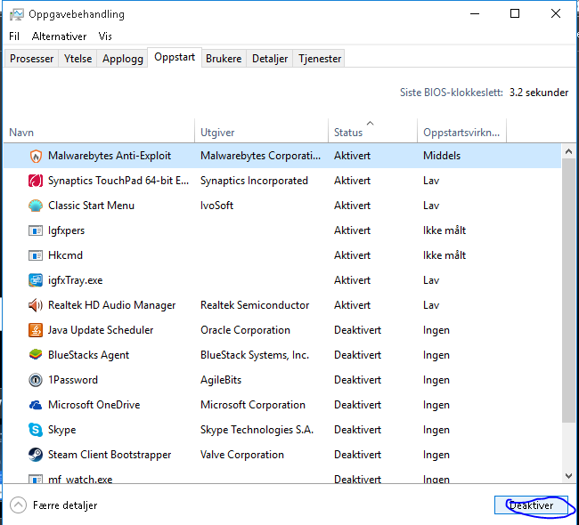Click the Microsoft Corporation publisher cell

[x=253, y=405]
